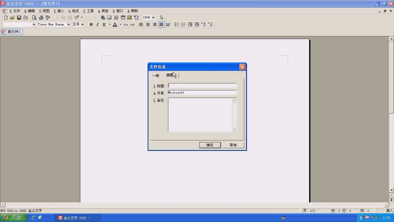Create a new document with toolbar icon
Screen dimensions: 394x222
point(6,18)
